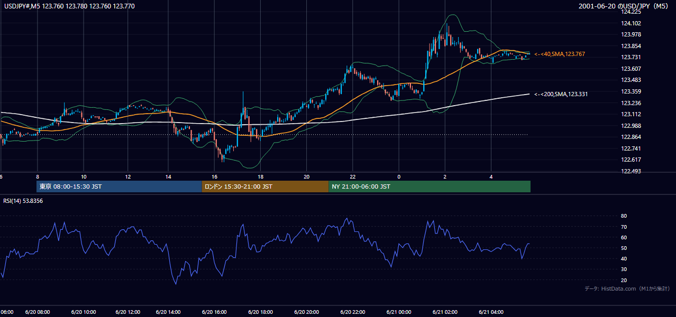Click price axis value 122.864
This screenshot has width=676, height=317.
(631, 137)
